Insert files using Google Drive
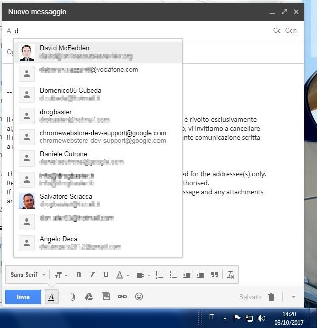The width and height of the screenshot is (317, 328). click(89, 297)
